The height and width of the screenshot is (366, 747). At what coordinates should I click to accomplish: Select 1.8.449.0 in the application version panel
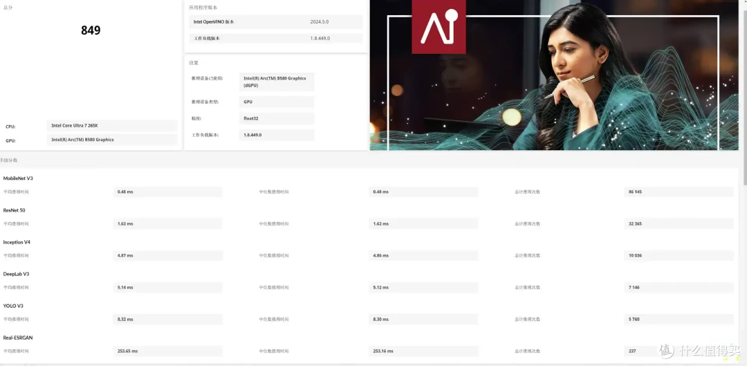(x=320, y=38)
